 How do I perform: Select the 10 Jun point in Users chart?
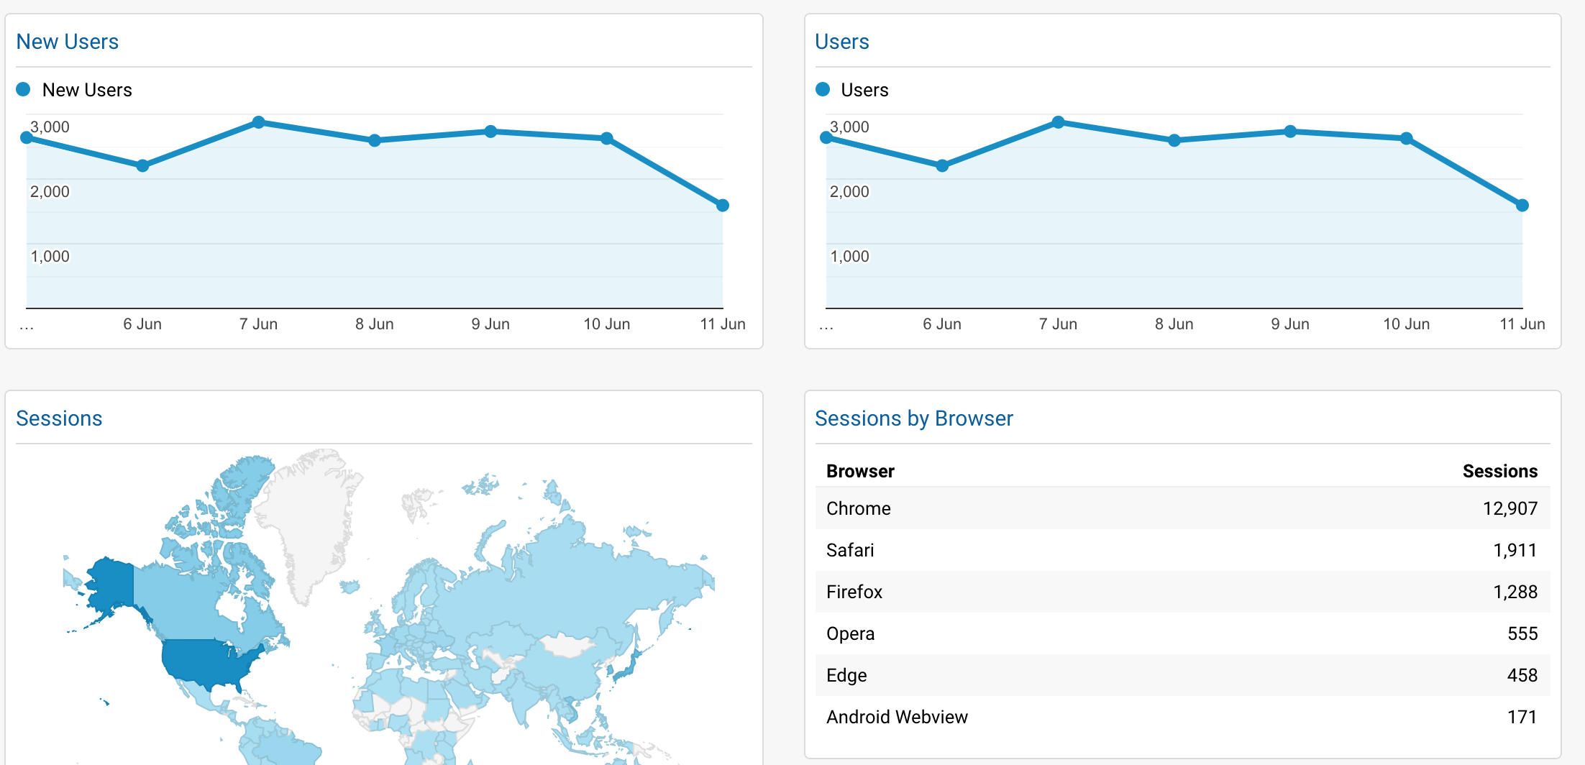click(1407, 138)
